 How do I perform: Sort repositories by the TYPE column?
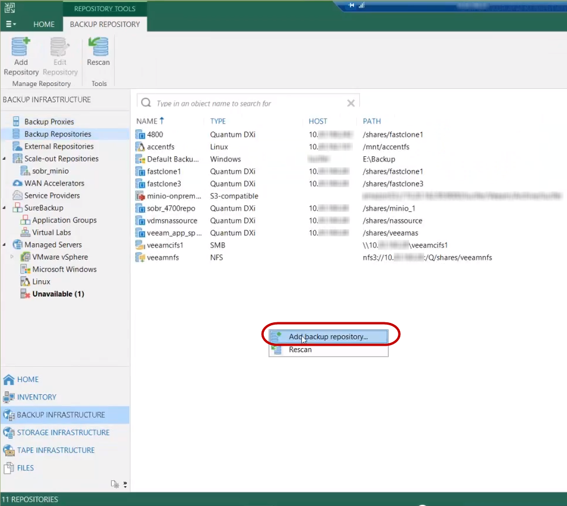tap(218, 121)
